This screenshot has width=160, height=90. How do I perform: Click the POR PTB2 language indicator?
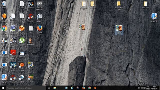(148, 88)
